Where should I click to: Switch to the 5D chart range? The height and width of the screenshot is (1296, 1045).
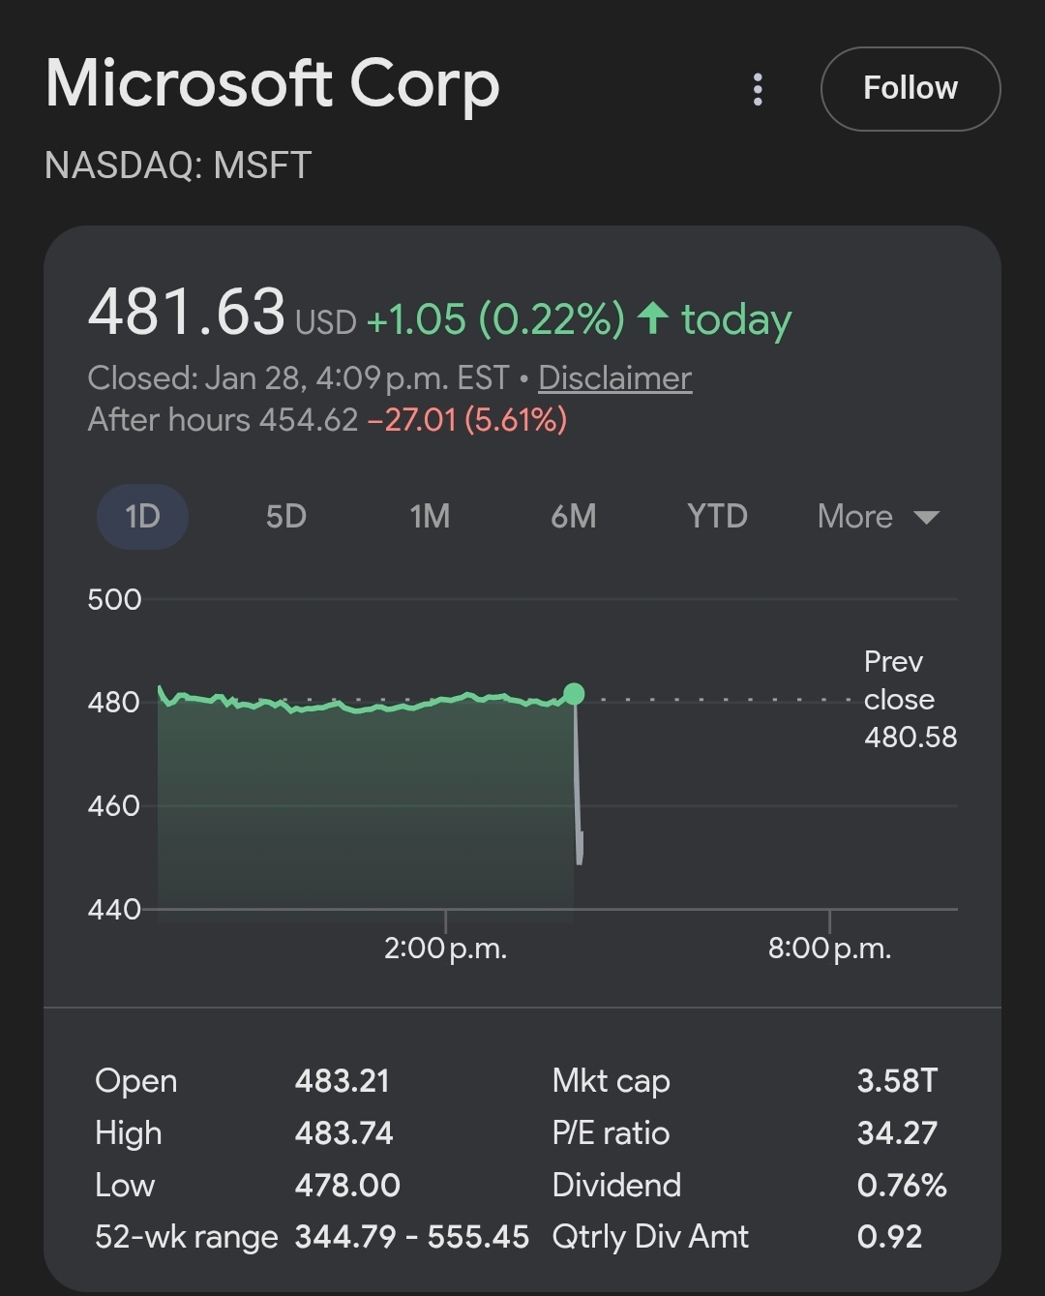pos(285,516)
